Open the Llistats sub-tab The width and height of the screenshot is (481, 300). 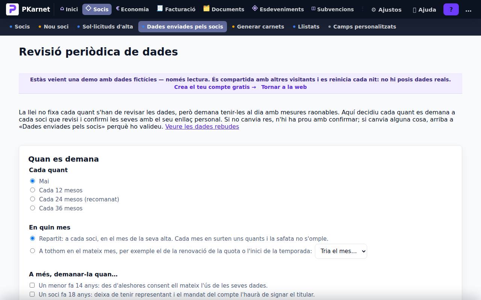point(306,27)
